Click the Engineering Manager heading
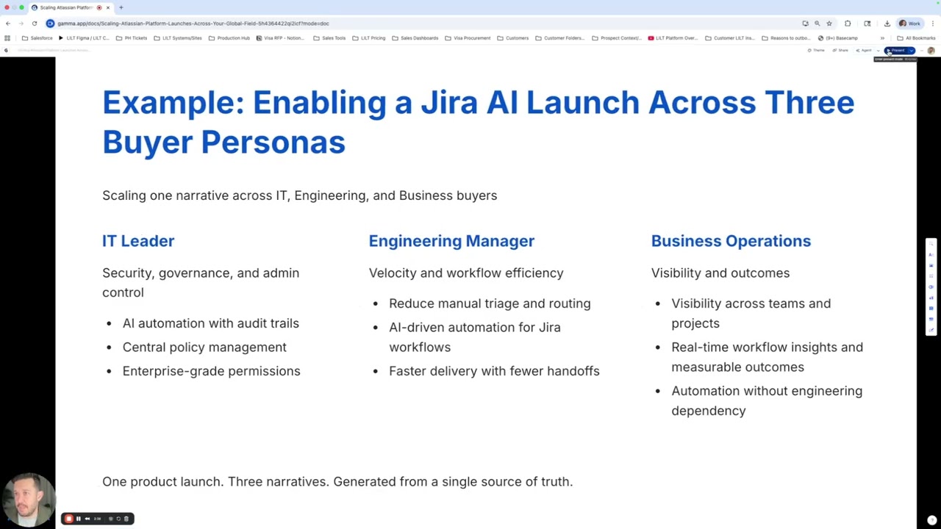941x529 pixels. (451, 241)
